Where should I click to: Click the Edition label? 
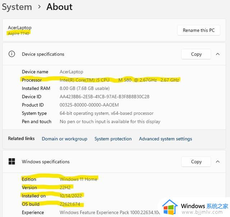coord(29,179)
